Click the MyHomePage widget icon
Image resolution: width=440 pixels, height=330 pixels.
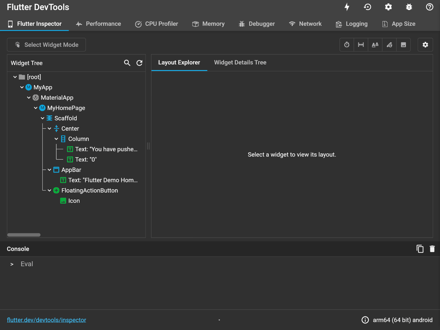[42, 108]
